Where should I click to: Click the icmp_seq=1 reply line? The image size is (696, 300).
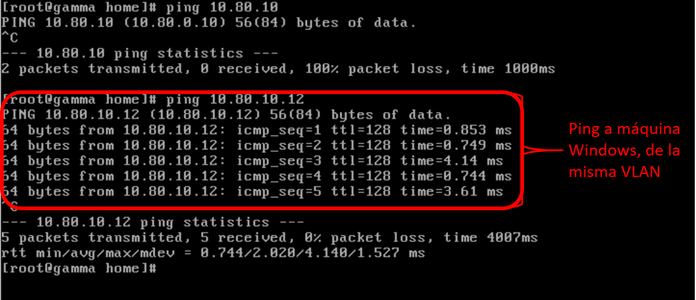257,130
